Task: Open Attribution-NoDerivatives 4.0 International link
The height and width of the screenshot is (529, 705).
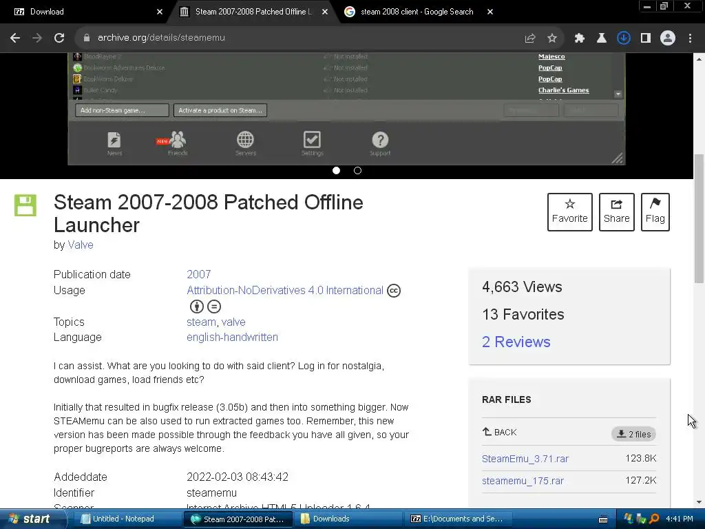Action: coord(285,290)
